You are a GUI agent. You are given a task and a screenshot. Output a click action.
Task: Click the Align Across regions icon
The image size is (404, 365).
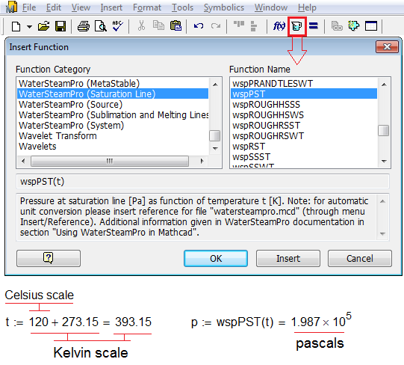(239, 24)
